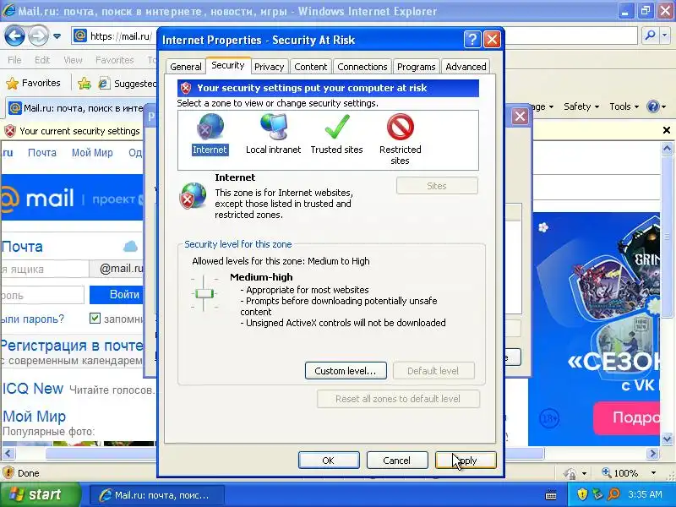Viewport: 676px width, 507px height.
Task: Open the View menu
Action: (x=73, y=60)
